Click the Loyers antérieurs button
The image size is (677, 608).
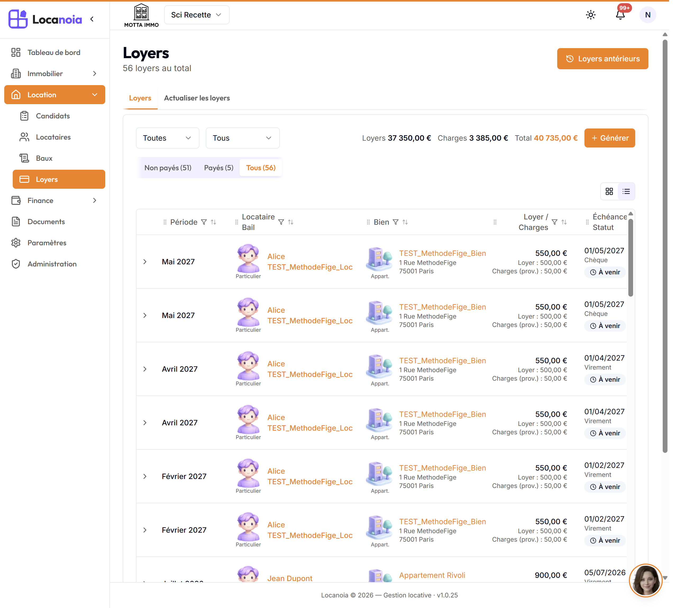(602, 59)
